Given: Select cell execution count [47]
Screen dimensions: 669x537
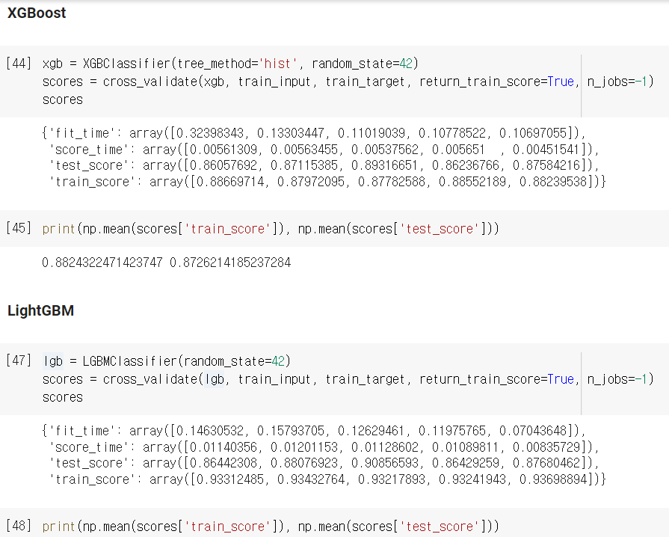Looking at the screenshot, I should (19, 360).
